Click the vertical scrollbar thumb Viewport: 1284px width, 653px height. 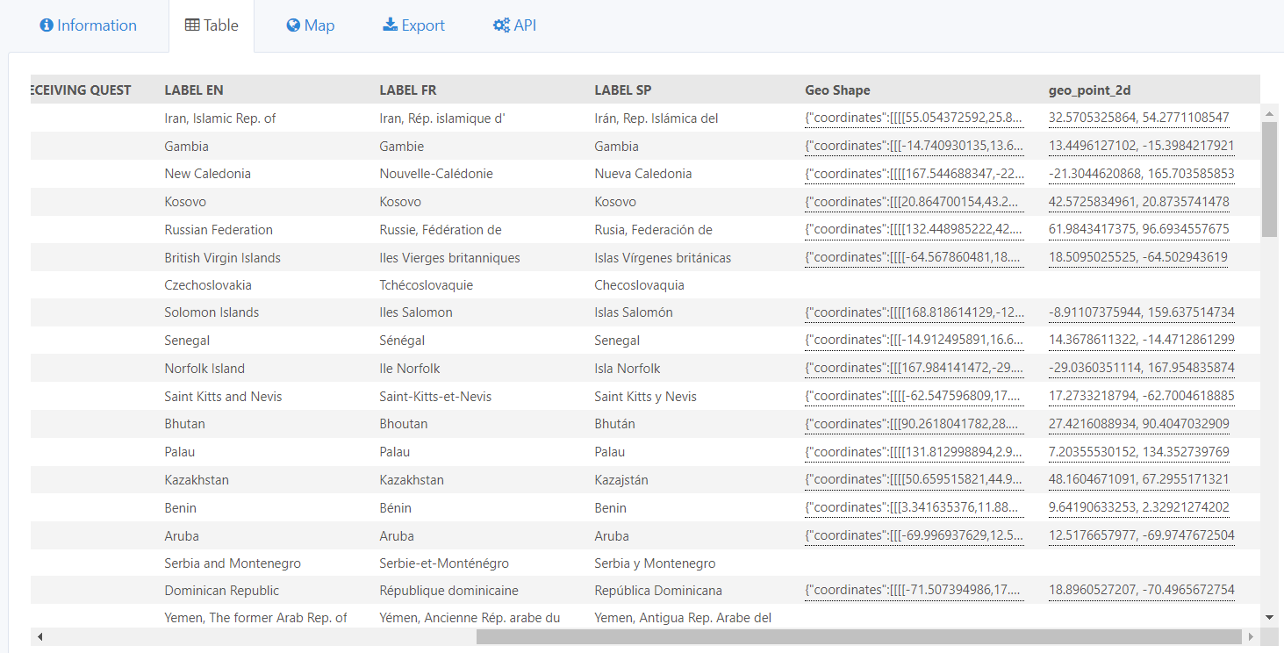coord(1269,179)
